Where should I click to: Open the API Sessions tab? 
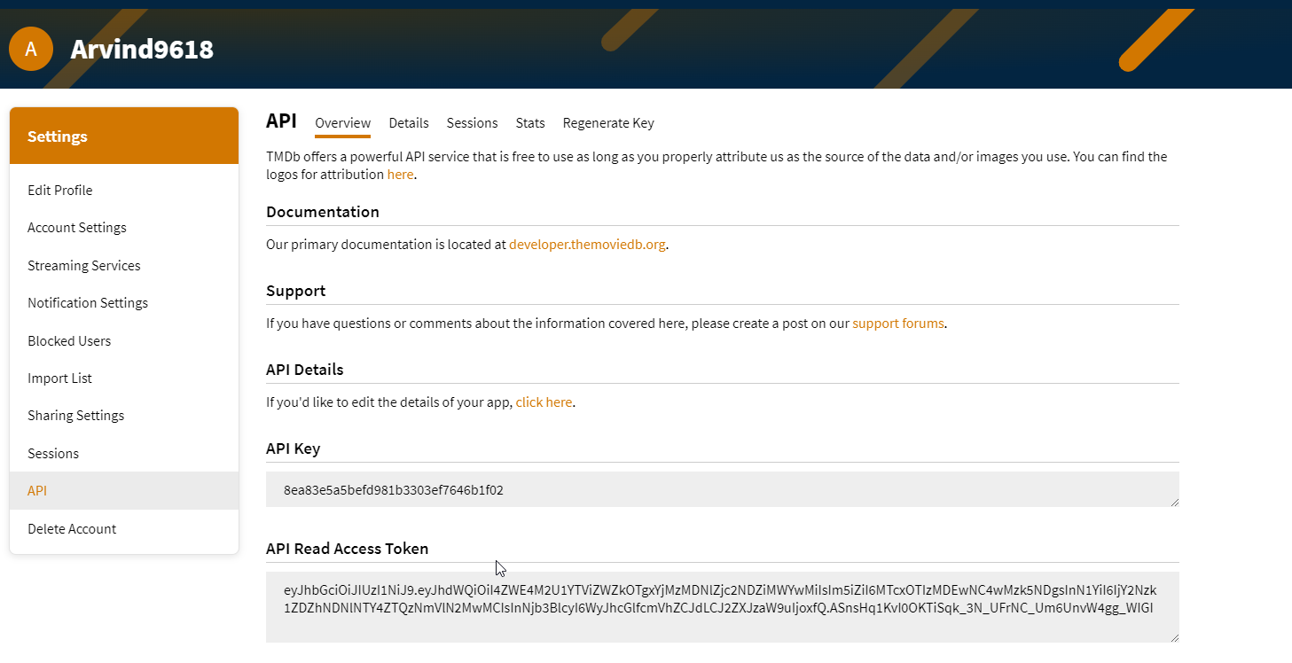[472, 123]
